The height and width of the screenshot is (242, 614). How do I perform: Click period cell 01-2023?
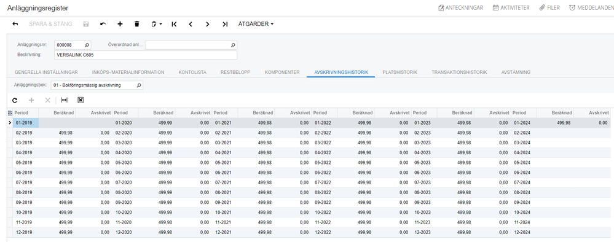(424, 123)
